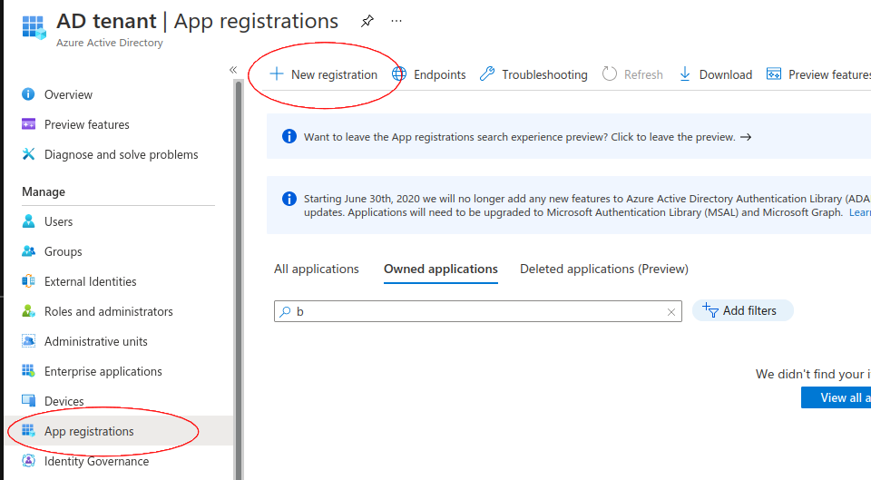Click the New registration plus icon
Image resolution: width=871 pixels, height=480 pixels.
(x=278, y=74)
